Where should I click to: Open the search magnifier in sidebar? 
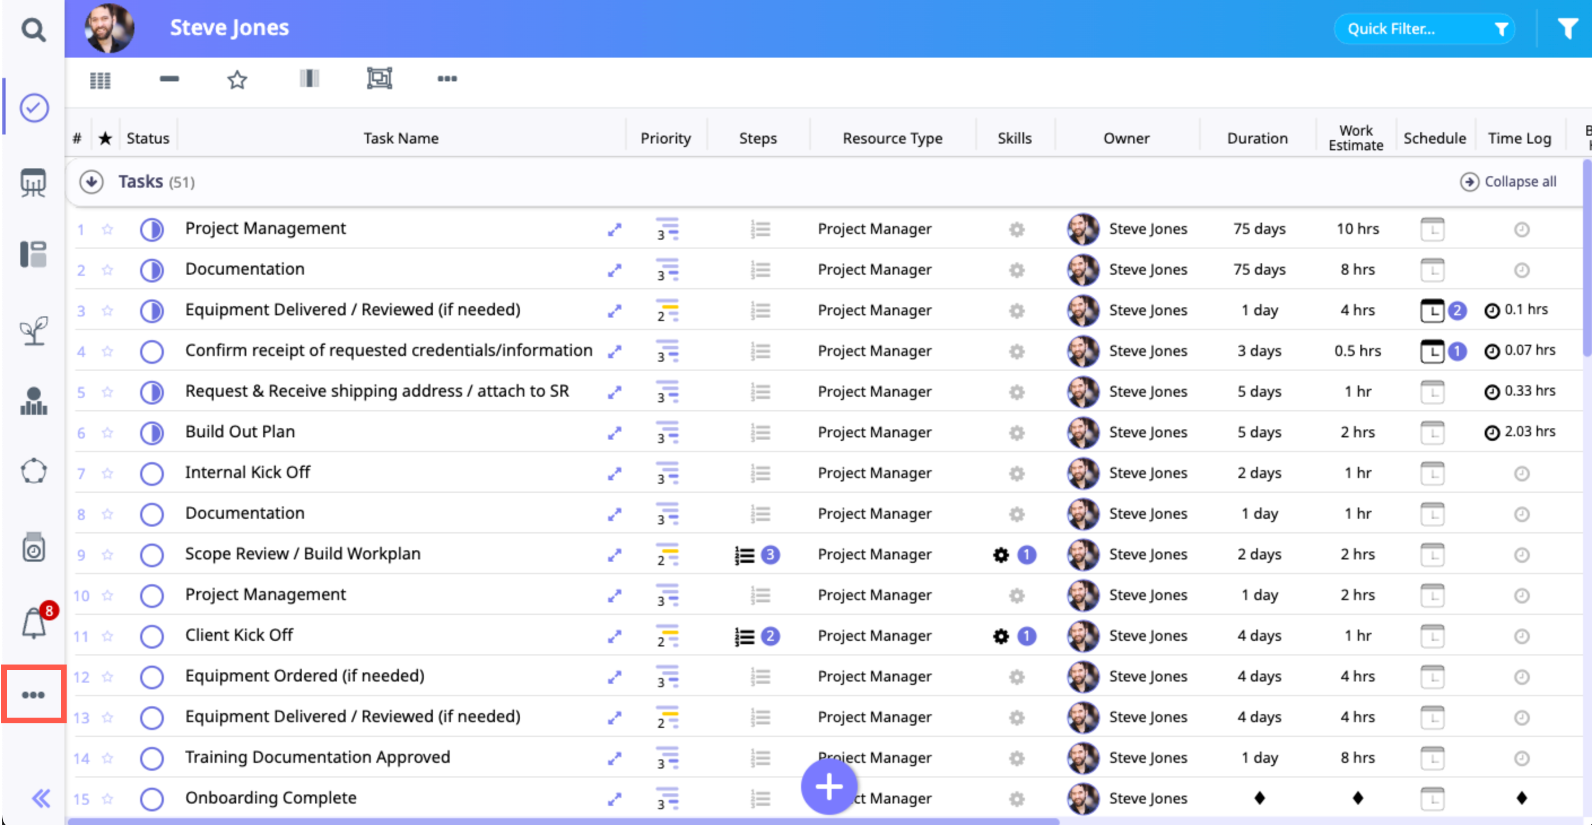pyautogui.click(x=33, y=29)
